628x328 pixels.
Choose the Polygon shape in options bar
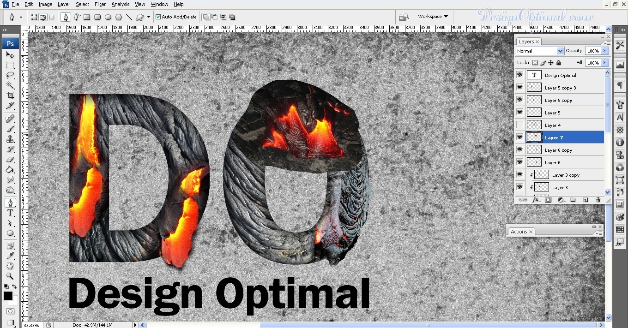point(119,17)
